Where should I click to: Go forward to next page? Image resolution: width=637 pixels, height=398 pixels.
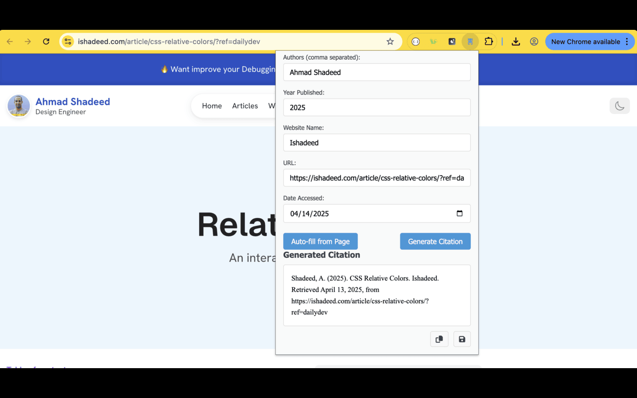[x=28, y=42]
